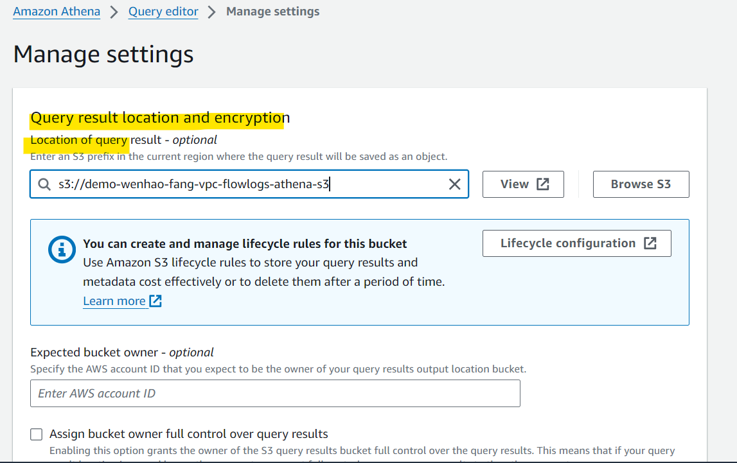The image size is (737, 463).
Task: Click 'Enter an S3 prefix in the current region' description
Action: pos(239,157)
